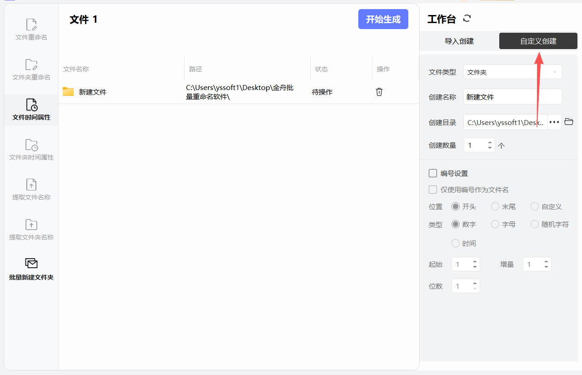The width and height of the screenshot is (582, 375).
Task: Click the refresh icon beside 工作台
Action: click(x=467, y=19)
